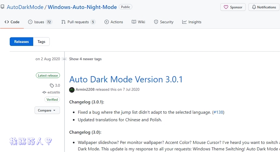Click the Actions play icon
Screen dimensions: 280x152
106,22
